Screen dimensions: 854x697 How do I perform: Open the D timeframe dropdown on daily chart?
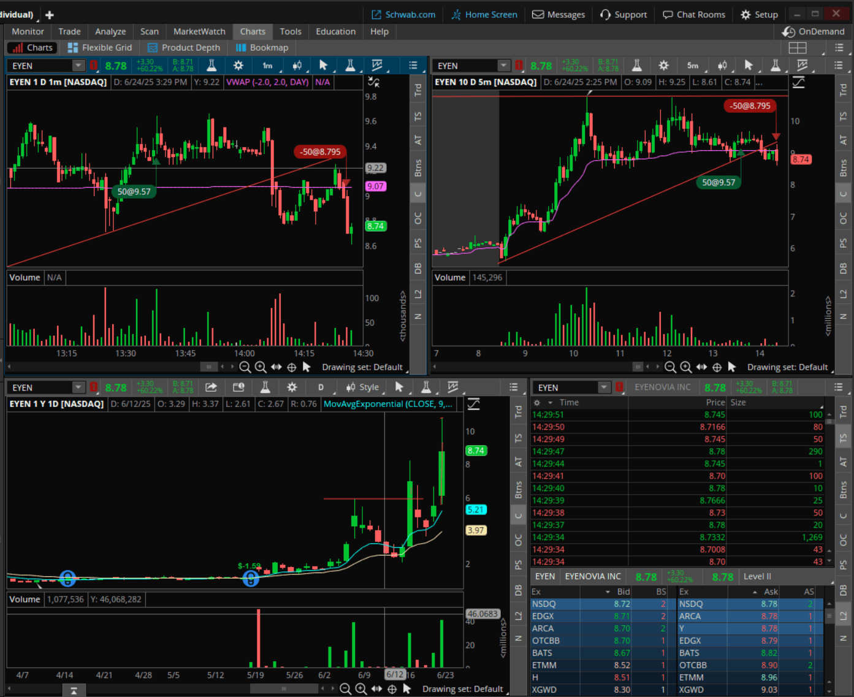point(321,387)
